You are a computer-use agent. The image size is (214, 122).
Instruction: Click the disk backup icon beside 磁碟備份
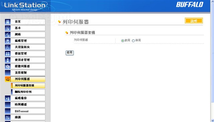pos(8,98)
